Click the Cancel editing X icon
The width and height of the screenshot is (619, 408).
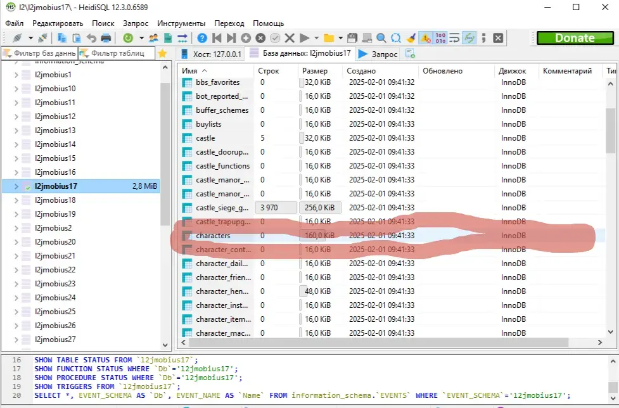pos(290,38)
